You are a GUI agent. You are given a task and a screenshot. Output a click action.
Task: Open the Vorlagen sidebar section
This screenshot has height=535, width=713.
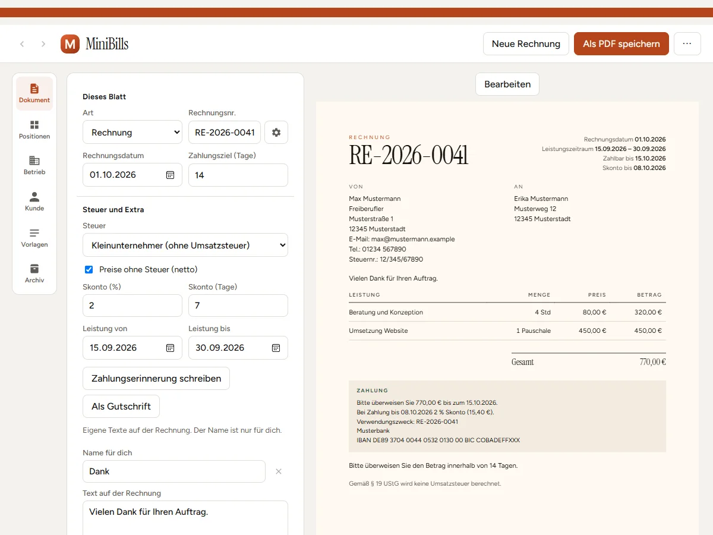[34, 238]
